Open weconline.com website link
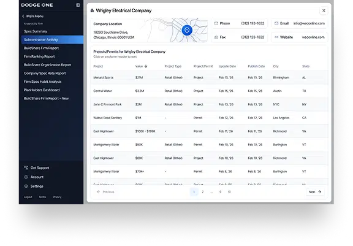Screen dimensions: 353x246 [313, 37]
